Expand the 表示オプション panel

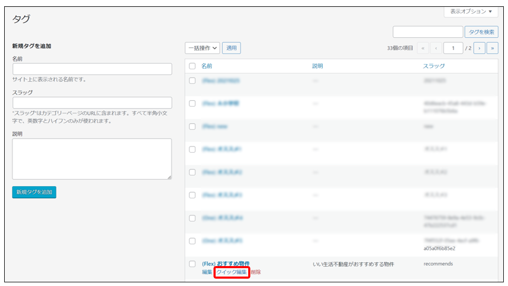tap(471, 12)
